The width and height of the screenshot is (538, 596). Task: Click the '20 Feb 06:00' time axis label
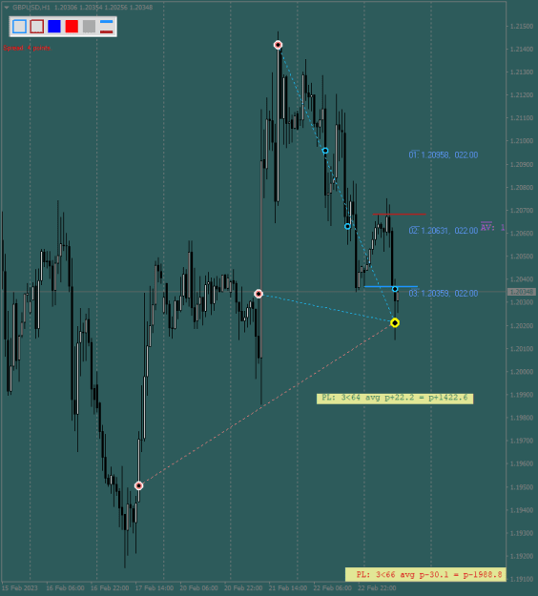pyautogui.click(x=198, y=588)
